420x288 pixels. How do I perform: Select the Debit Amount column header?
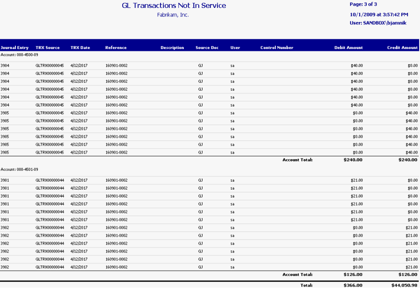(x=348, y=48)
